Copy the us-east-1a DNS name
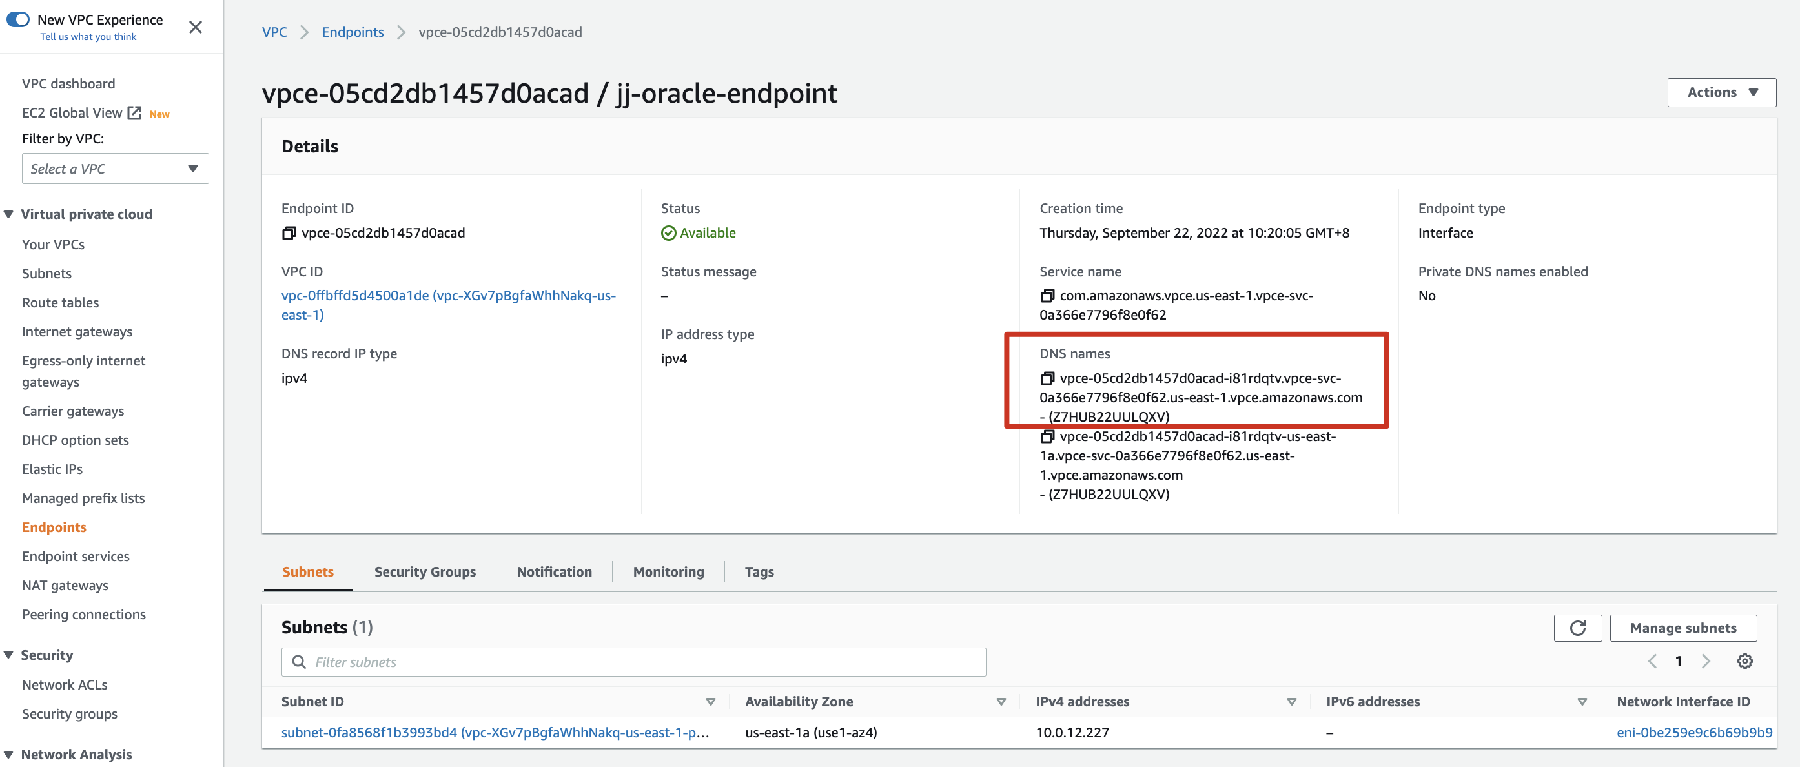1800x767 pixels. 1047,436
